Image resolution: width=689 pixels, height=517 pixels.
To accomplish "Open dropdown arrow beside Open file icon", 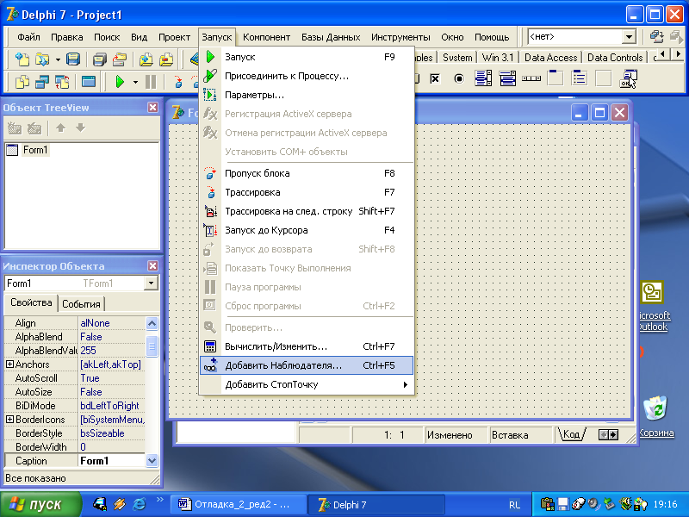I will [58, 59].
